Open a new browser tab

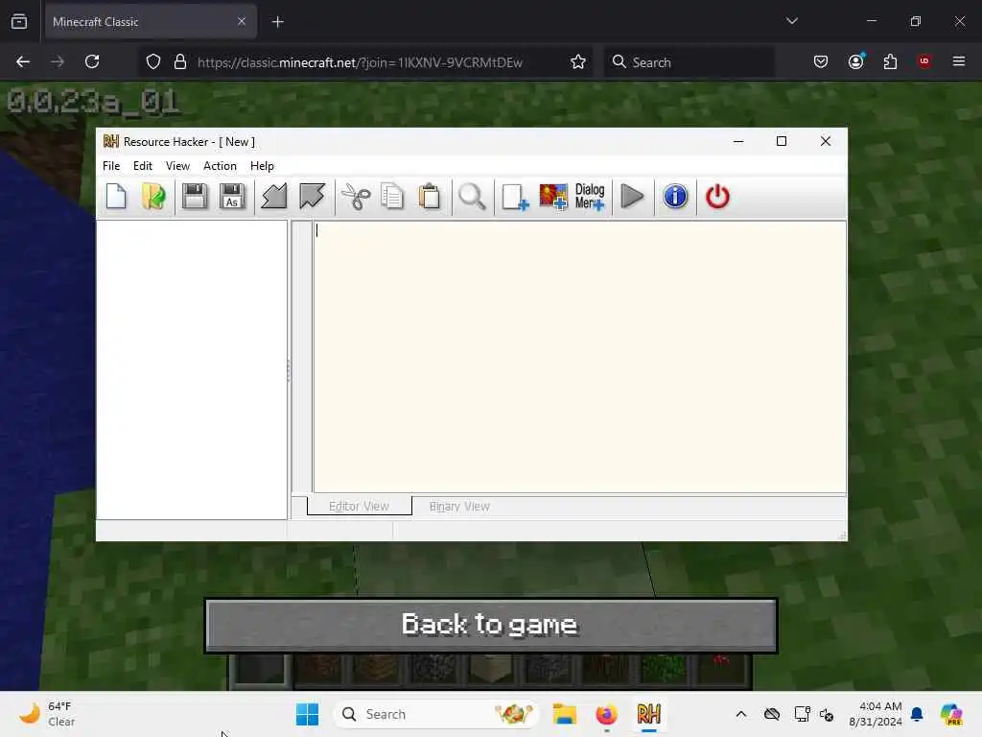(278, 22)
